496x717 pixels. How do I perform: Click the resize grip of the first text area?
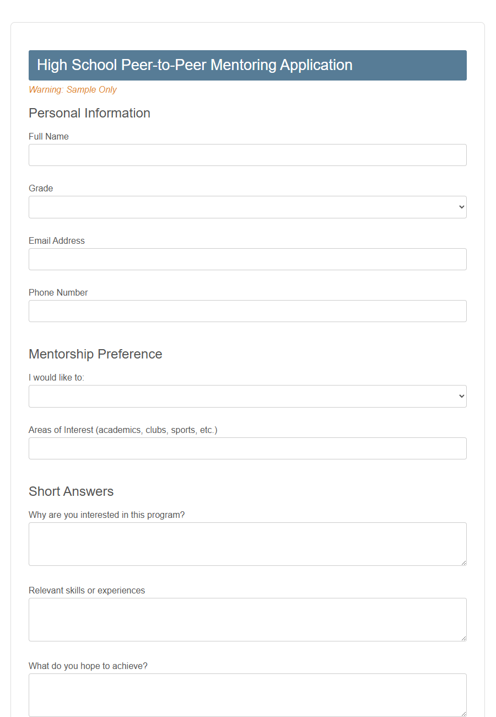pyautogui.click(x=463, y=563)
